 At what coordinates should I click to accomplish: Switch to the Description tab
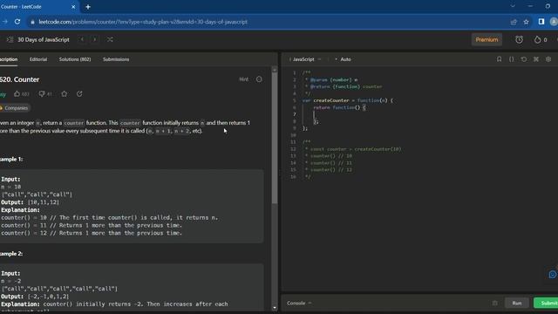click(x=9, y=59)
